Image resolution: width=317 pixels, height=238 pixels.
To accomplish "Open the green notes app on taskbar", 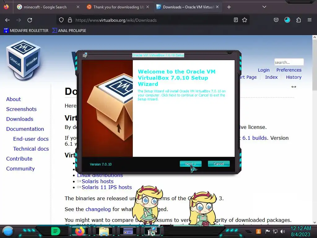I will click(x=55, y=231).
